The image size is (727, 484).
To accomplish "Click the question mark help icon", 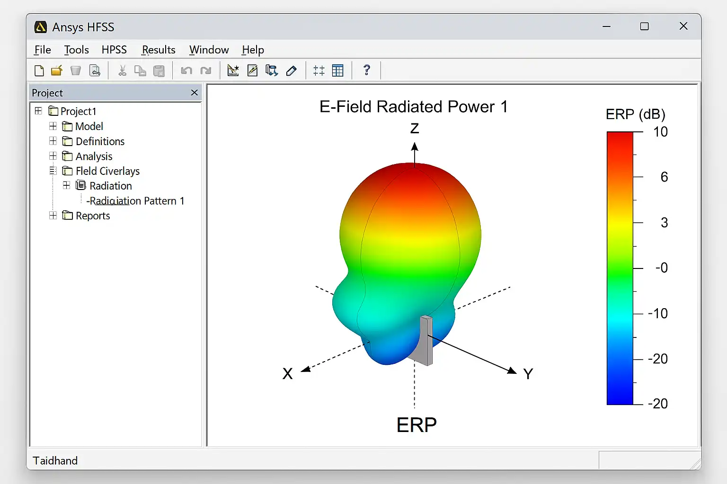I will pos(366,70).
